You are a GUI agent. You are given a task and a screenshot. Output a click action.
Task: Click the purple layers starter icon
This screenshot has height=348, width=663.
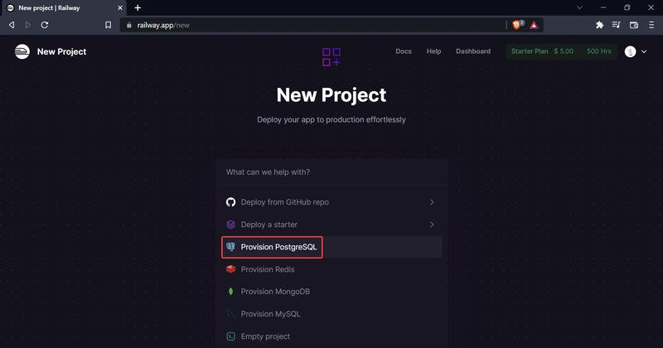point(230,225)
